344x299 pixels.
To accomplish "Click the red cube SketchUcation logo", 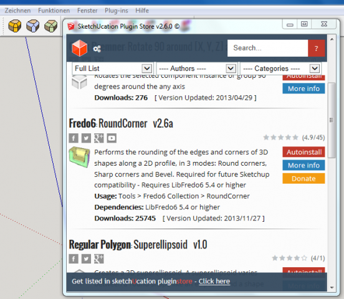I will [79, 48].
